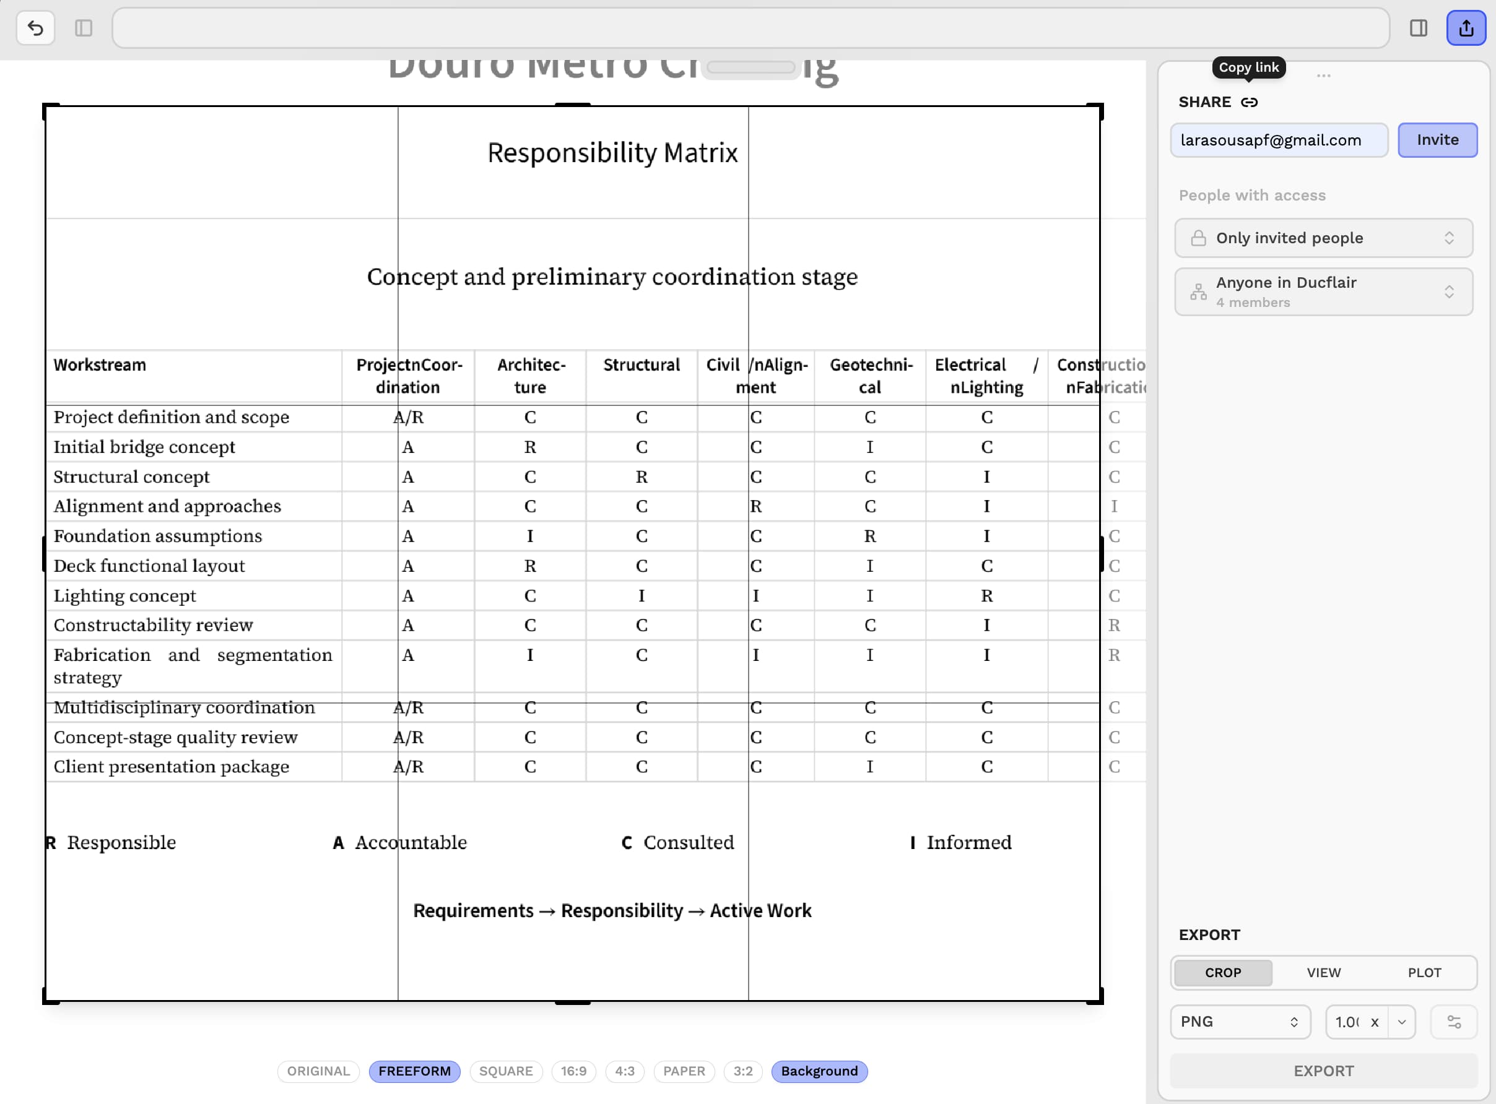
Task: Click 'Concept and preliminary coordination stage' heading
Action: click(612, 277)
